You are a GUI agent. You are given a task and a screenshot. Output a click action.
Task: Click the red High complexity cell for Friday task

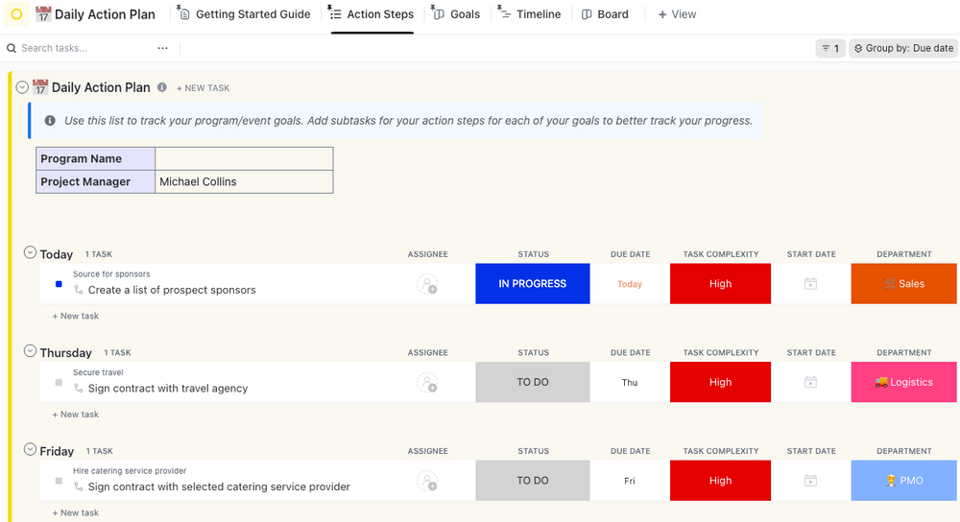720,481
